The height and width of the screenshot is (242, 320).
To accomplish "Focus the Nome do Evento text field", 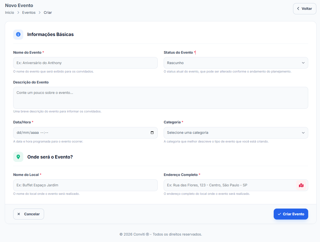I will click(85, 63).
